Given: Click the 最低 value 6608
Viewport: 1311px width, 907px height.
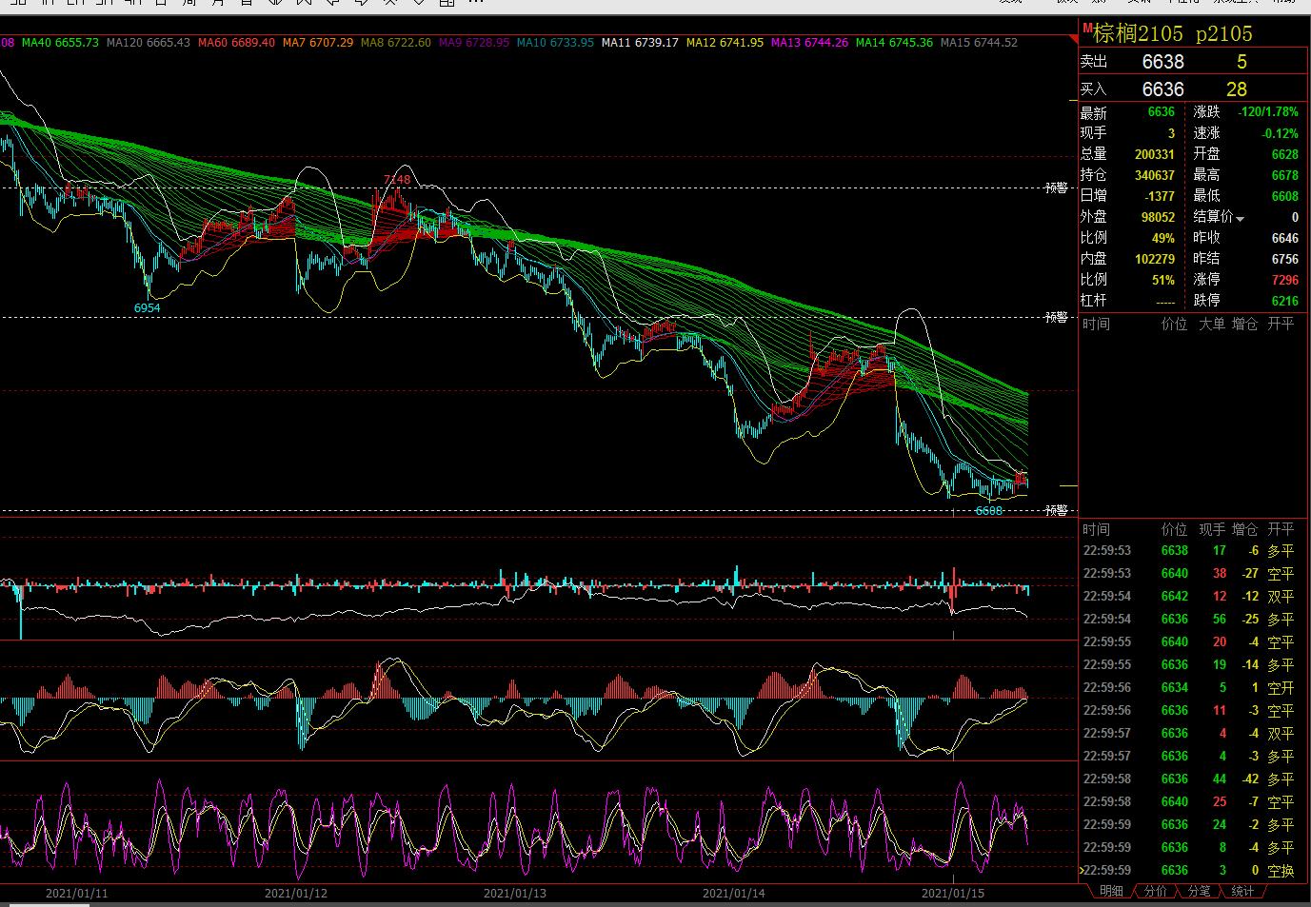Looking at the screenshot, I should [x=1285, y=196].
